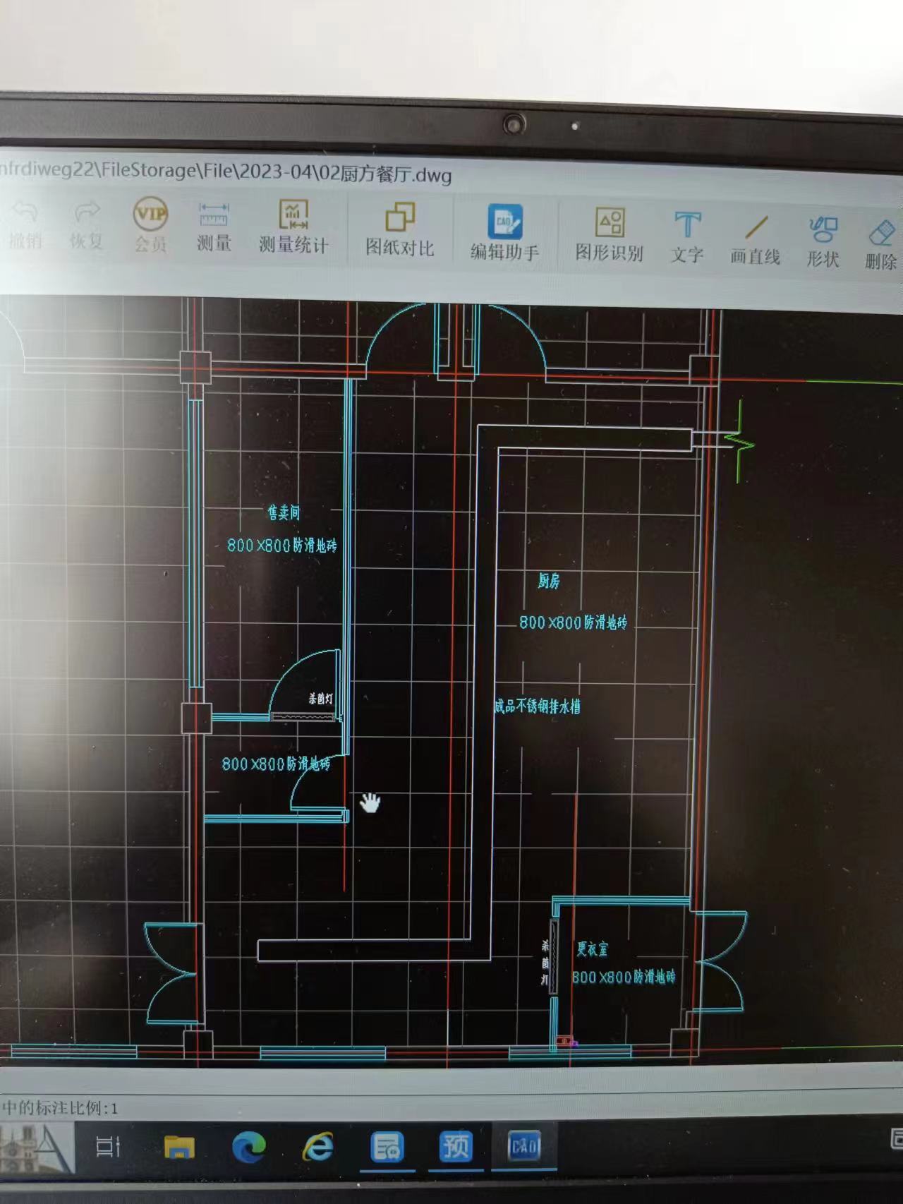Click the 800X800防滑地砖 text under 售卖间
Image resolution: width=903 pixels, height=1204 pixels.
[282, 545]
